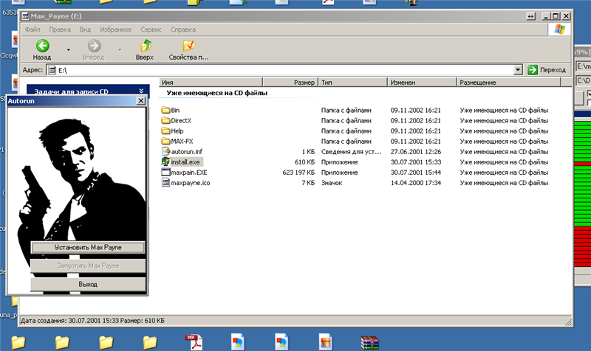The height and width of the screenshot is (351, 591).
Task: Select the Help folder icon
Action: coord(165,131)
